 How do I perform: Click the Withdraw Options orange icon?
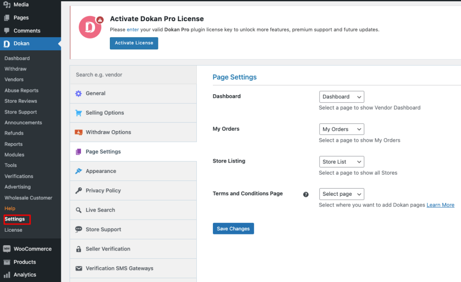(78, 132)
